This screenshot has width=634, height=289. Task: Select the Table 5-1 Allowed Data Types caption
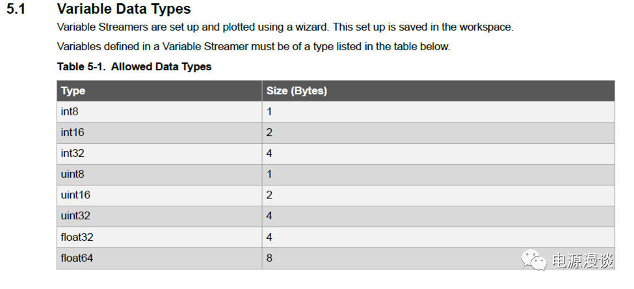click(134, 66)
